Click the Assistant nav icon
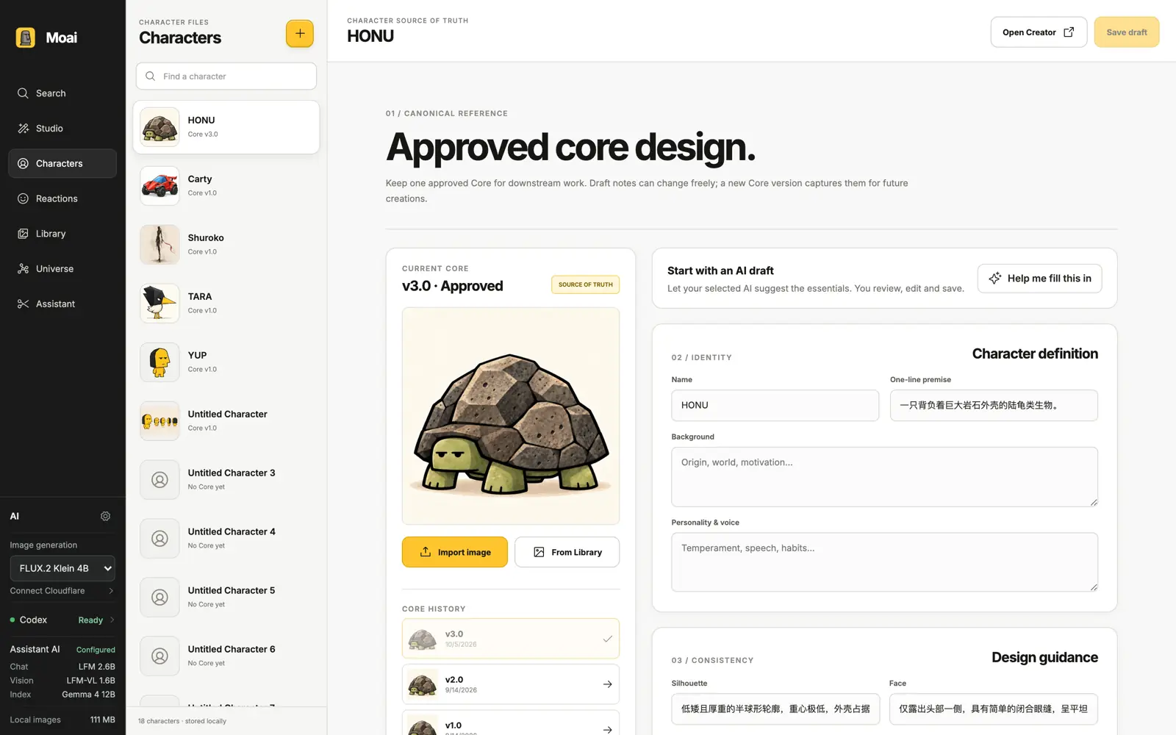 click(x=24, y=304)
